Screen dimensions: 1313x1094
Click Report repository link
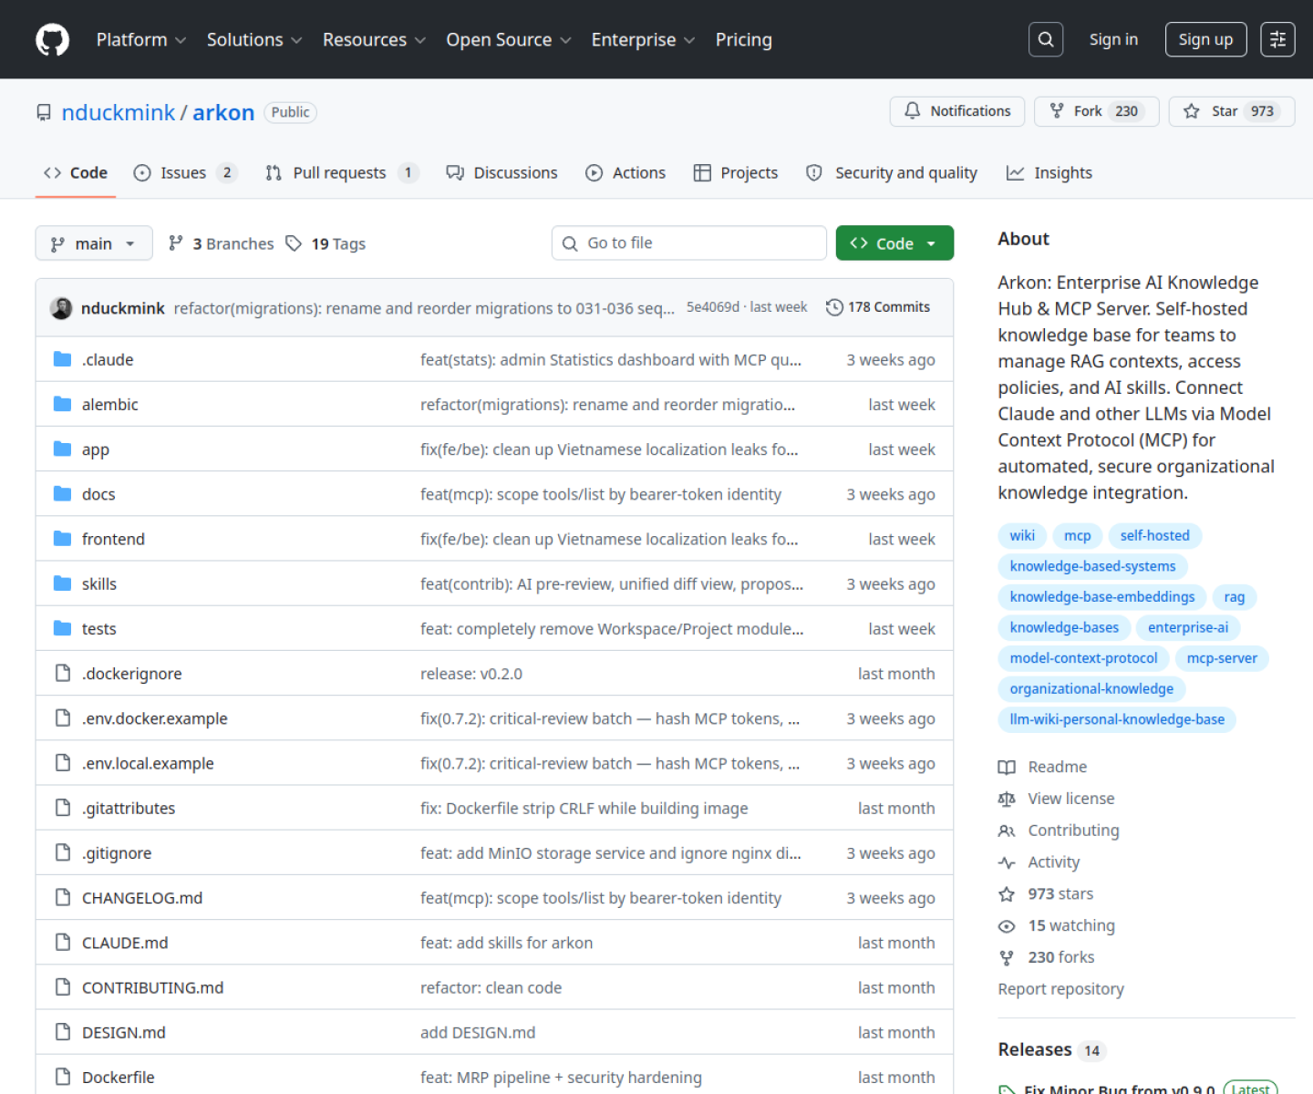pos(1060,989)
